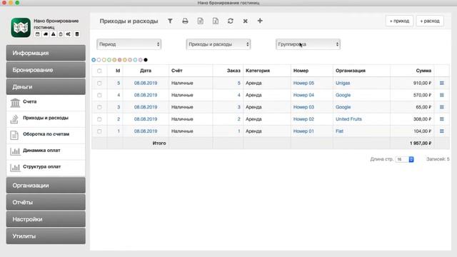Open the date link in row Id 3
The image size is (457, 257).
pos(146,107)
